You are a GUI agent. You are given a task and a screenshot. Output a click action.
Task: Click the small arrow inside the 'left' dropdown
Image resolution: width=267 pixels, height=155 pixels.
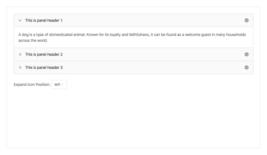click(62, 84)
